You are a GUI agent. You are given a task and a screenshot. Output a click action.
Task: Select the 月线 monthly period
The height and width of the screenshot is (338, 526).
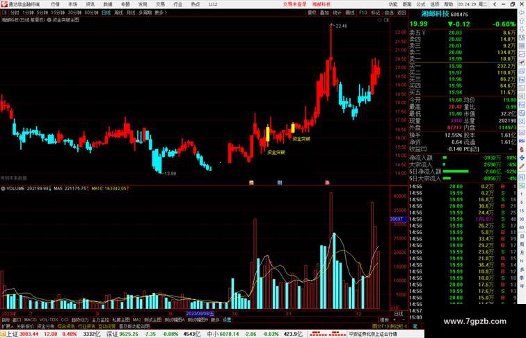point(131,12)
